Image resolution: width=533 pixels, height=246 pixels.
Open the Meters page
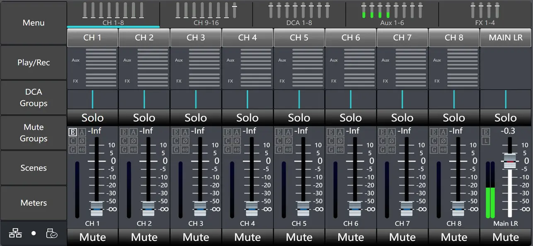[x=34, y=203]
